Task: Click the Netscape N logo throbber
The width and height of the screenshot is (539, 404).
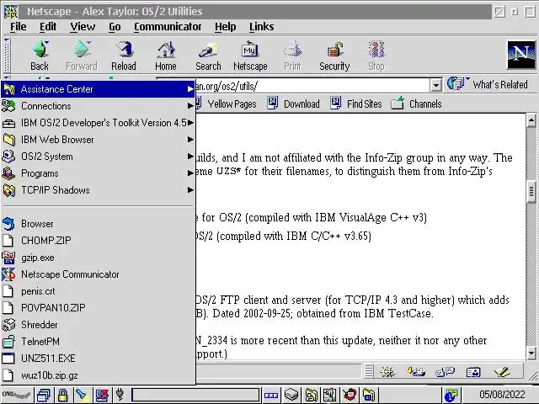Action: [521, 55]
